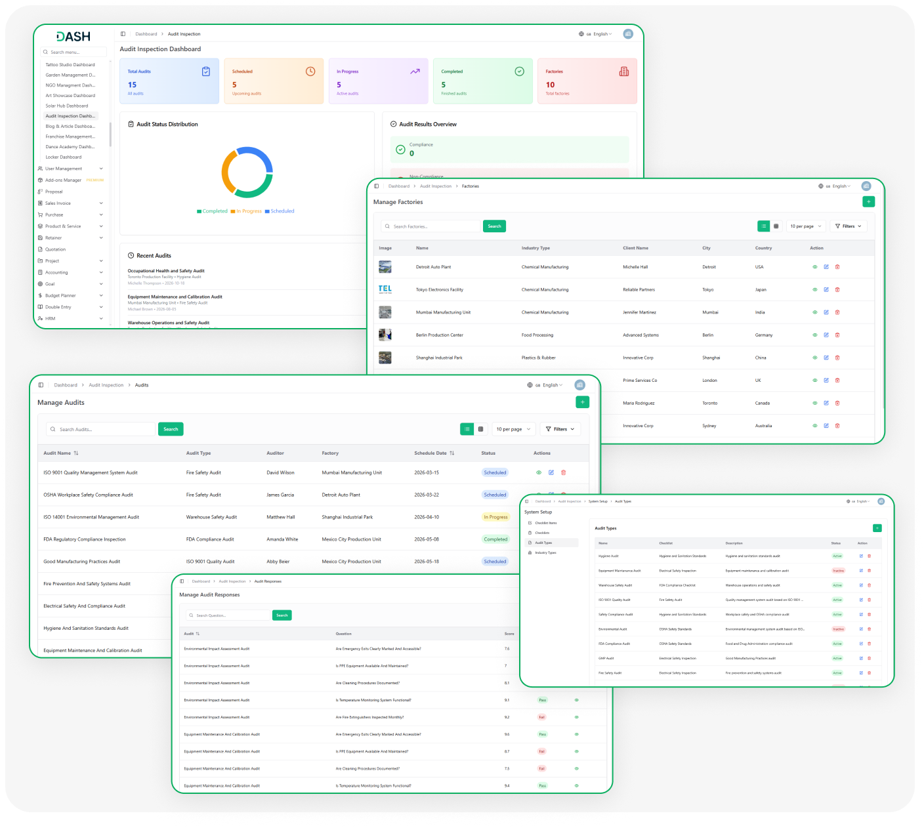Click In Progress legend in status chart
Screen dimensions: 924x828
tap(246, 211)
